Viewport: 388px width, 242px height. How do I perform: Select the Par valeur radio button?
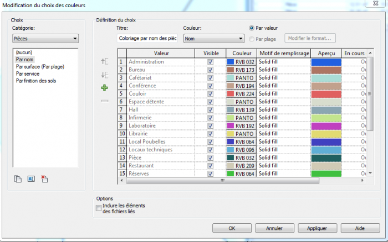[x=252, y=27]
